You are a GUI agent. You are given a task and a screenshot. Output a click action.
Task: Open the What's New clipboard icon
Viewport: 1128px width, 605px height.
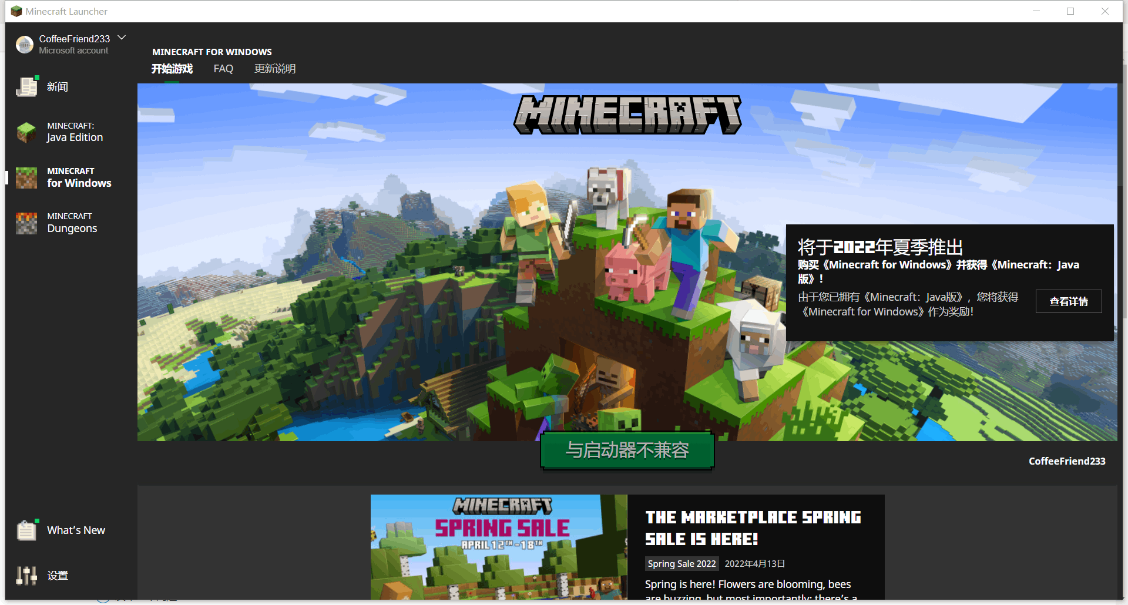tap(26, 530)
